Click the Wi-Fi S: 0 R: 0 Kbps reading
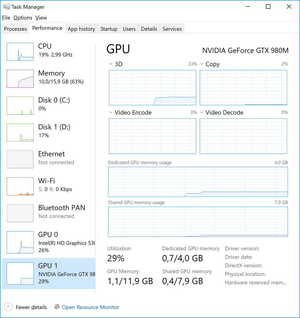This screenshot has width=300, height=318. (55, 189)
